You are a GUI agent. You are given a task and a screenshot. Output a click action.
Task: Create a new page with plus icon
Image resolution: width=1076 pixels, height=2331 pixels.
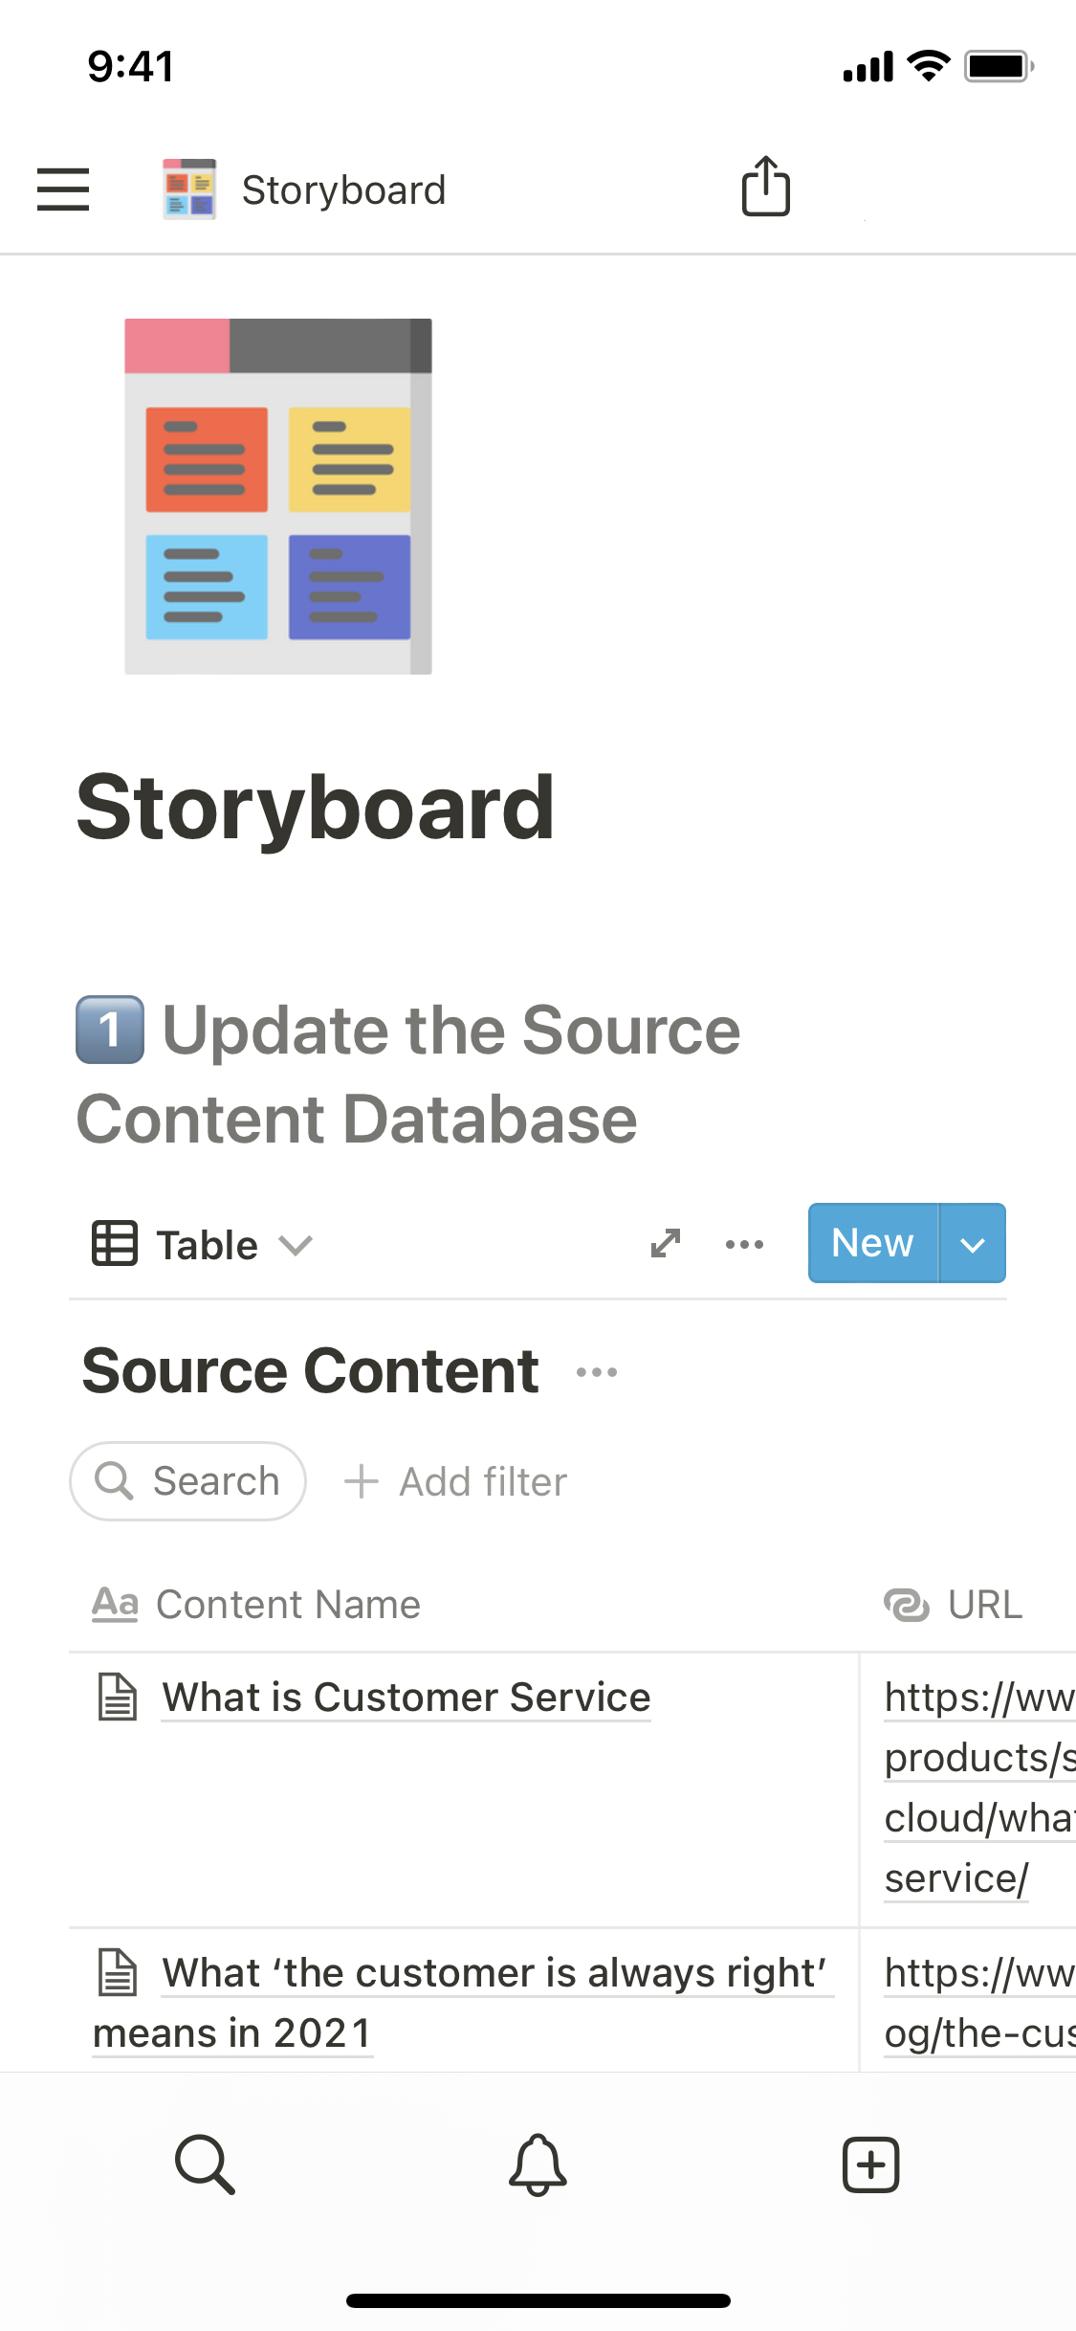(x=870, y=2164)
